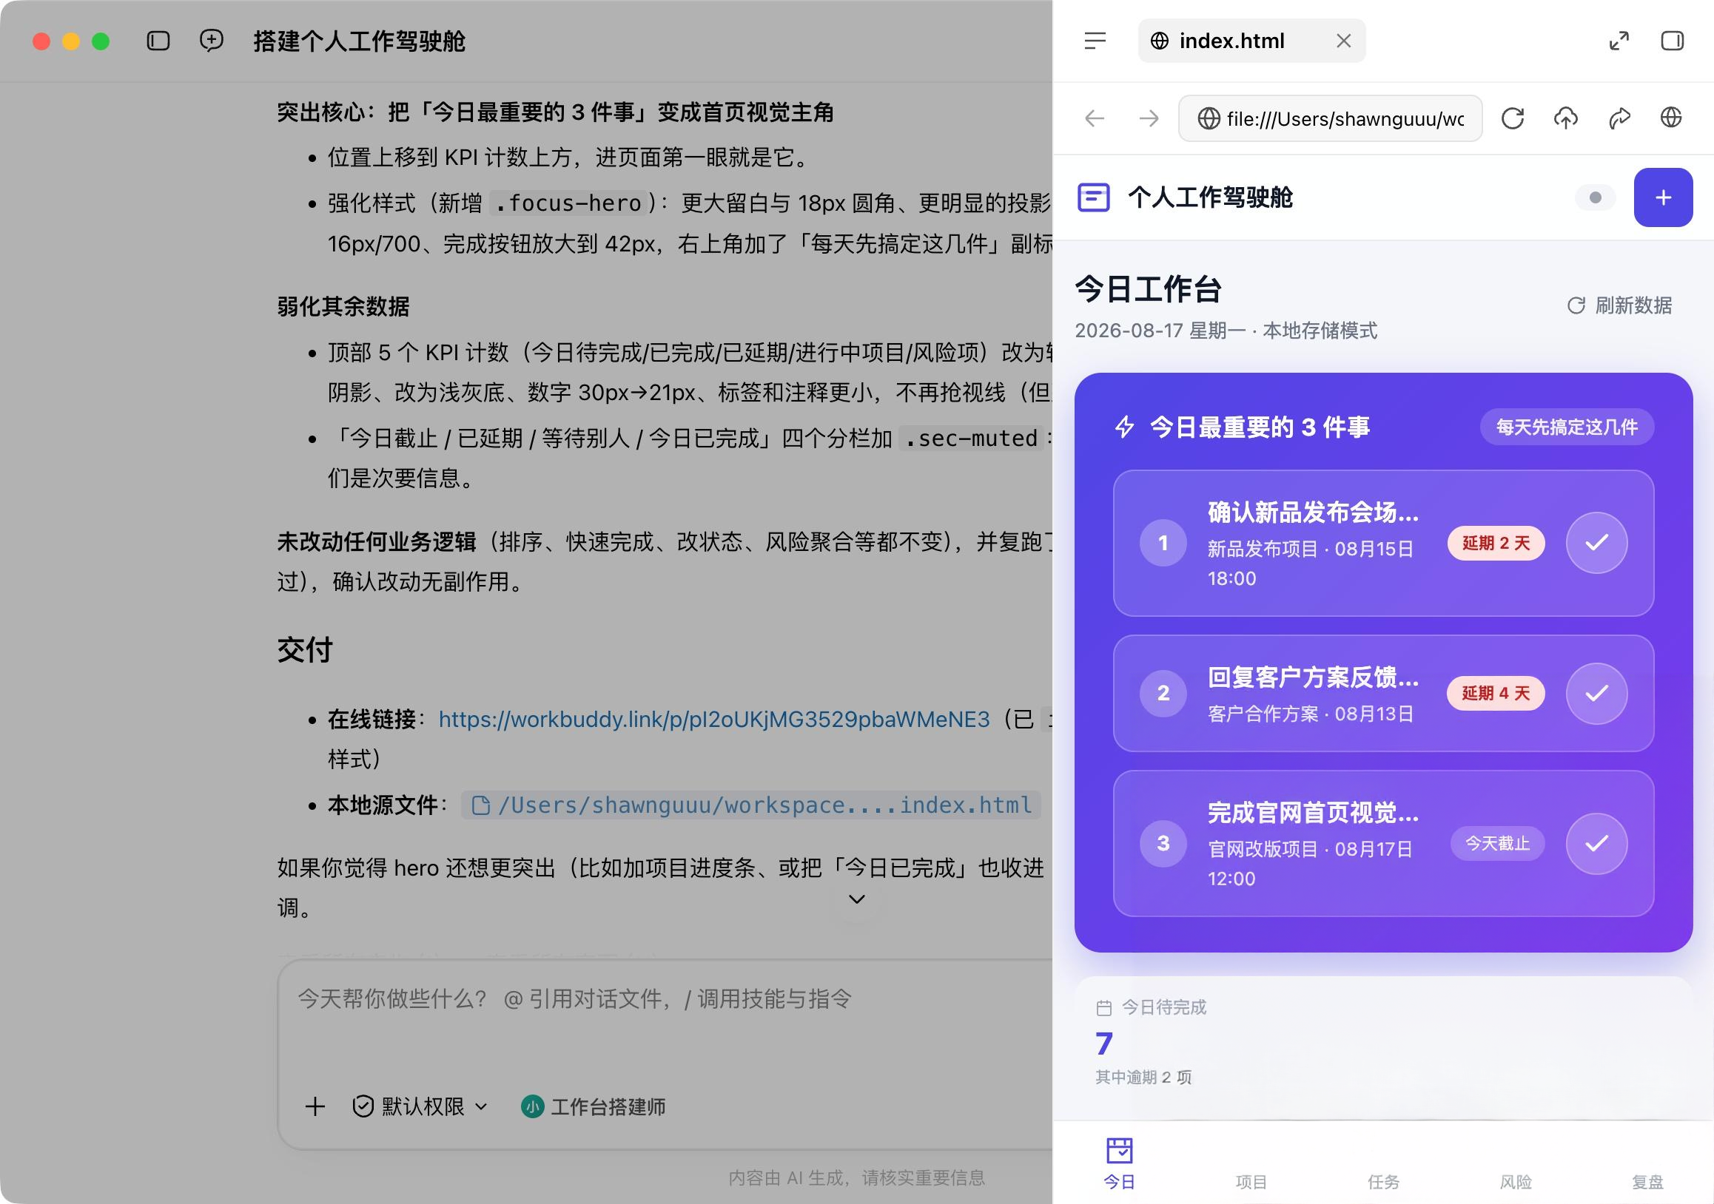Start a new chat conversation
Image resolution: width=1714 pixels, height=1204 pixels.
[211, 40]
